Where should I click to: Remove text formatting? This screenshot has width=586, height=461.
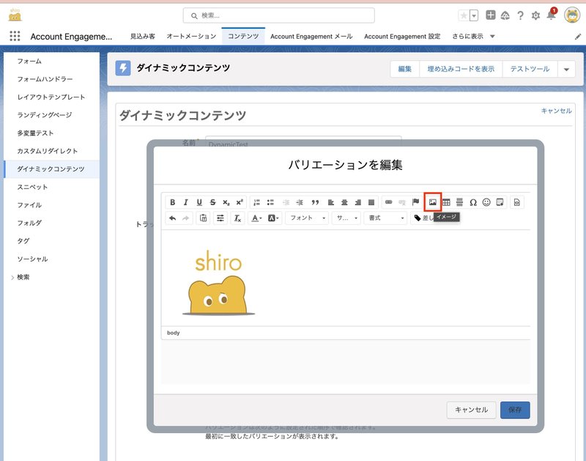[237, 218]
